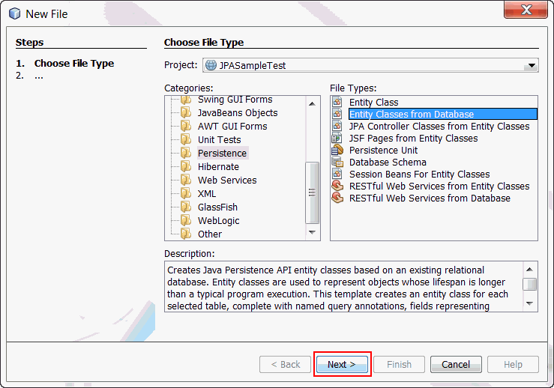Select RESTful Web Services from Entity Classes
Viewport: 554px width, 388px height.
439,186
